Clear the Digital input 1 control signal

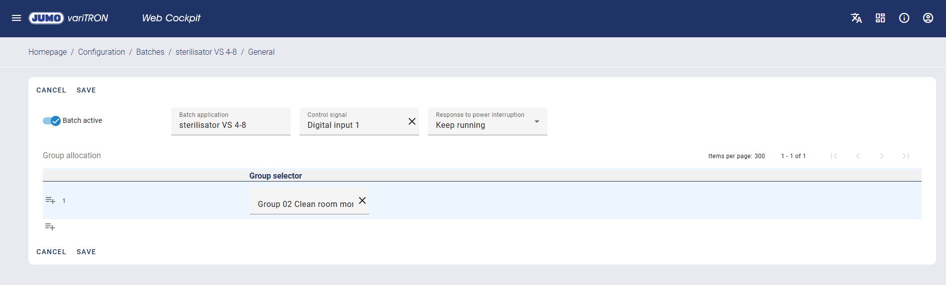[412, 121]
